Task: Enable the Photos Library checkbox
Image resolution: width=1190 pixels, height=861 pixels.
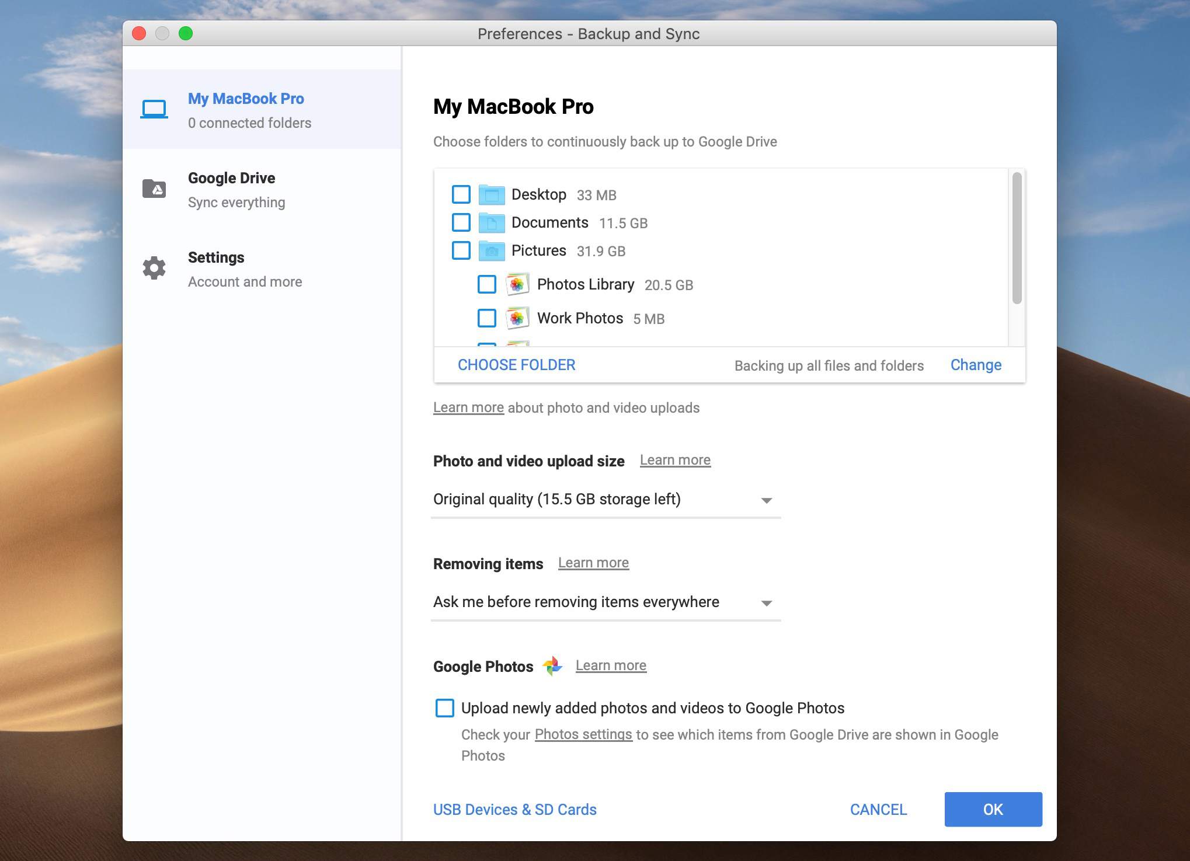Action: pyautogui.click(x=487, y=284)
